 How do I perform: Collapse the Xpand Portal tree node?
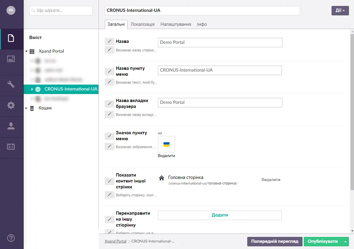tap(26, 51)
